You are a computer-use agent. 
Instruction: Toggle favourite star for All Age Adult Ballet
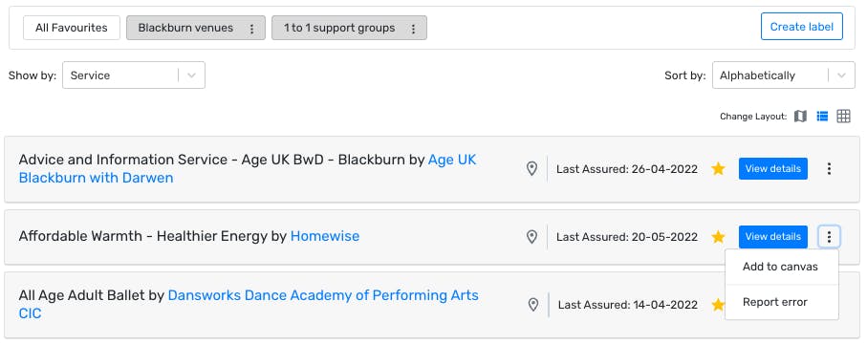click(x=718, y=305)
